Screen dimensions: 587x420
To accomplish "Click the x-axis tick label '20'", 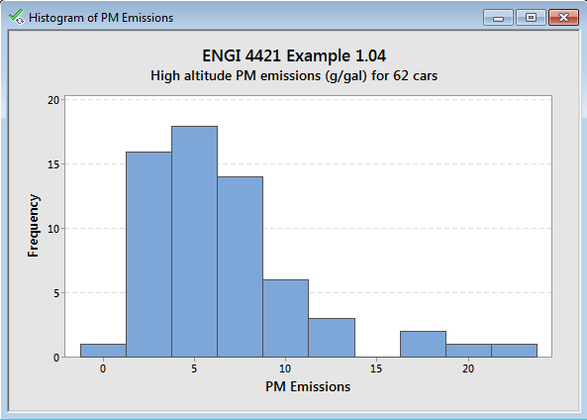I will coord(468,368).
